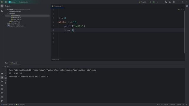Screen dimensions: 189x106
Task: Click syntax breadcrumb in status bar
Action: (11, 105)
